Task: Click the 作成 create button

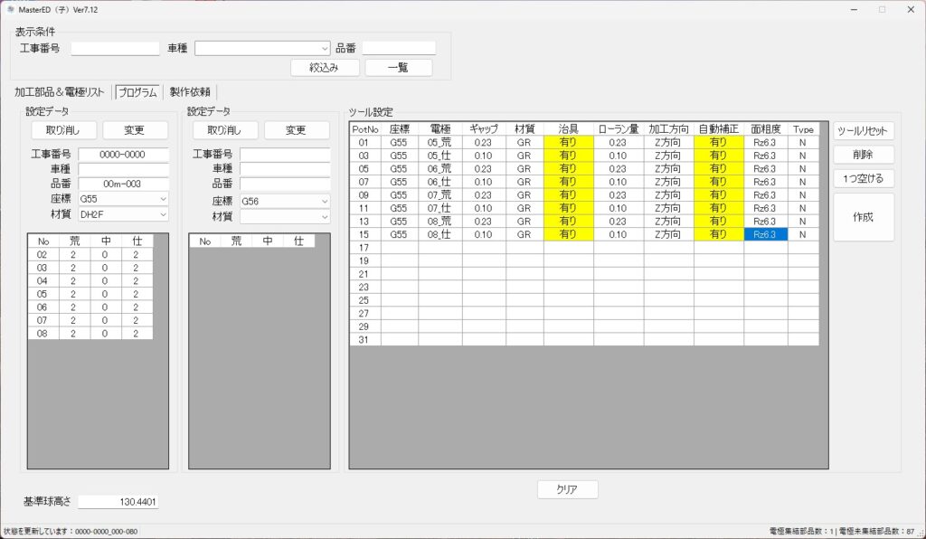Action: (x=863, y=217)
